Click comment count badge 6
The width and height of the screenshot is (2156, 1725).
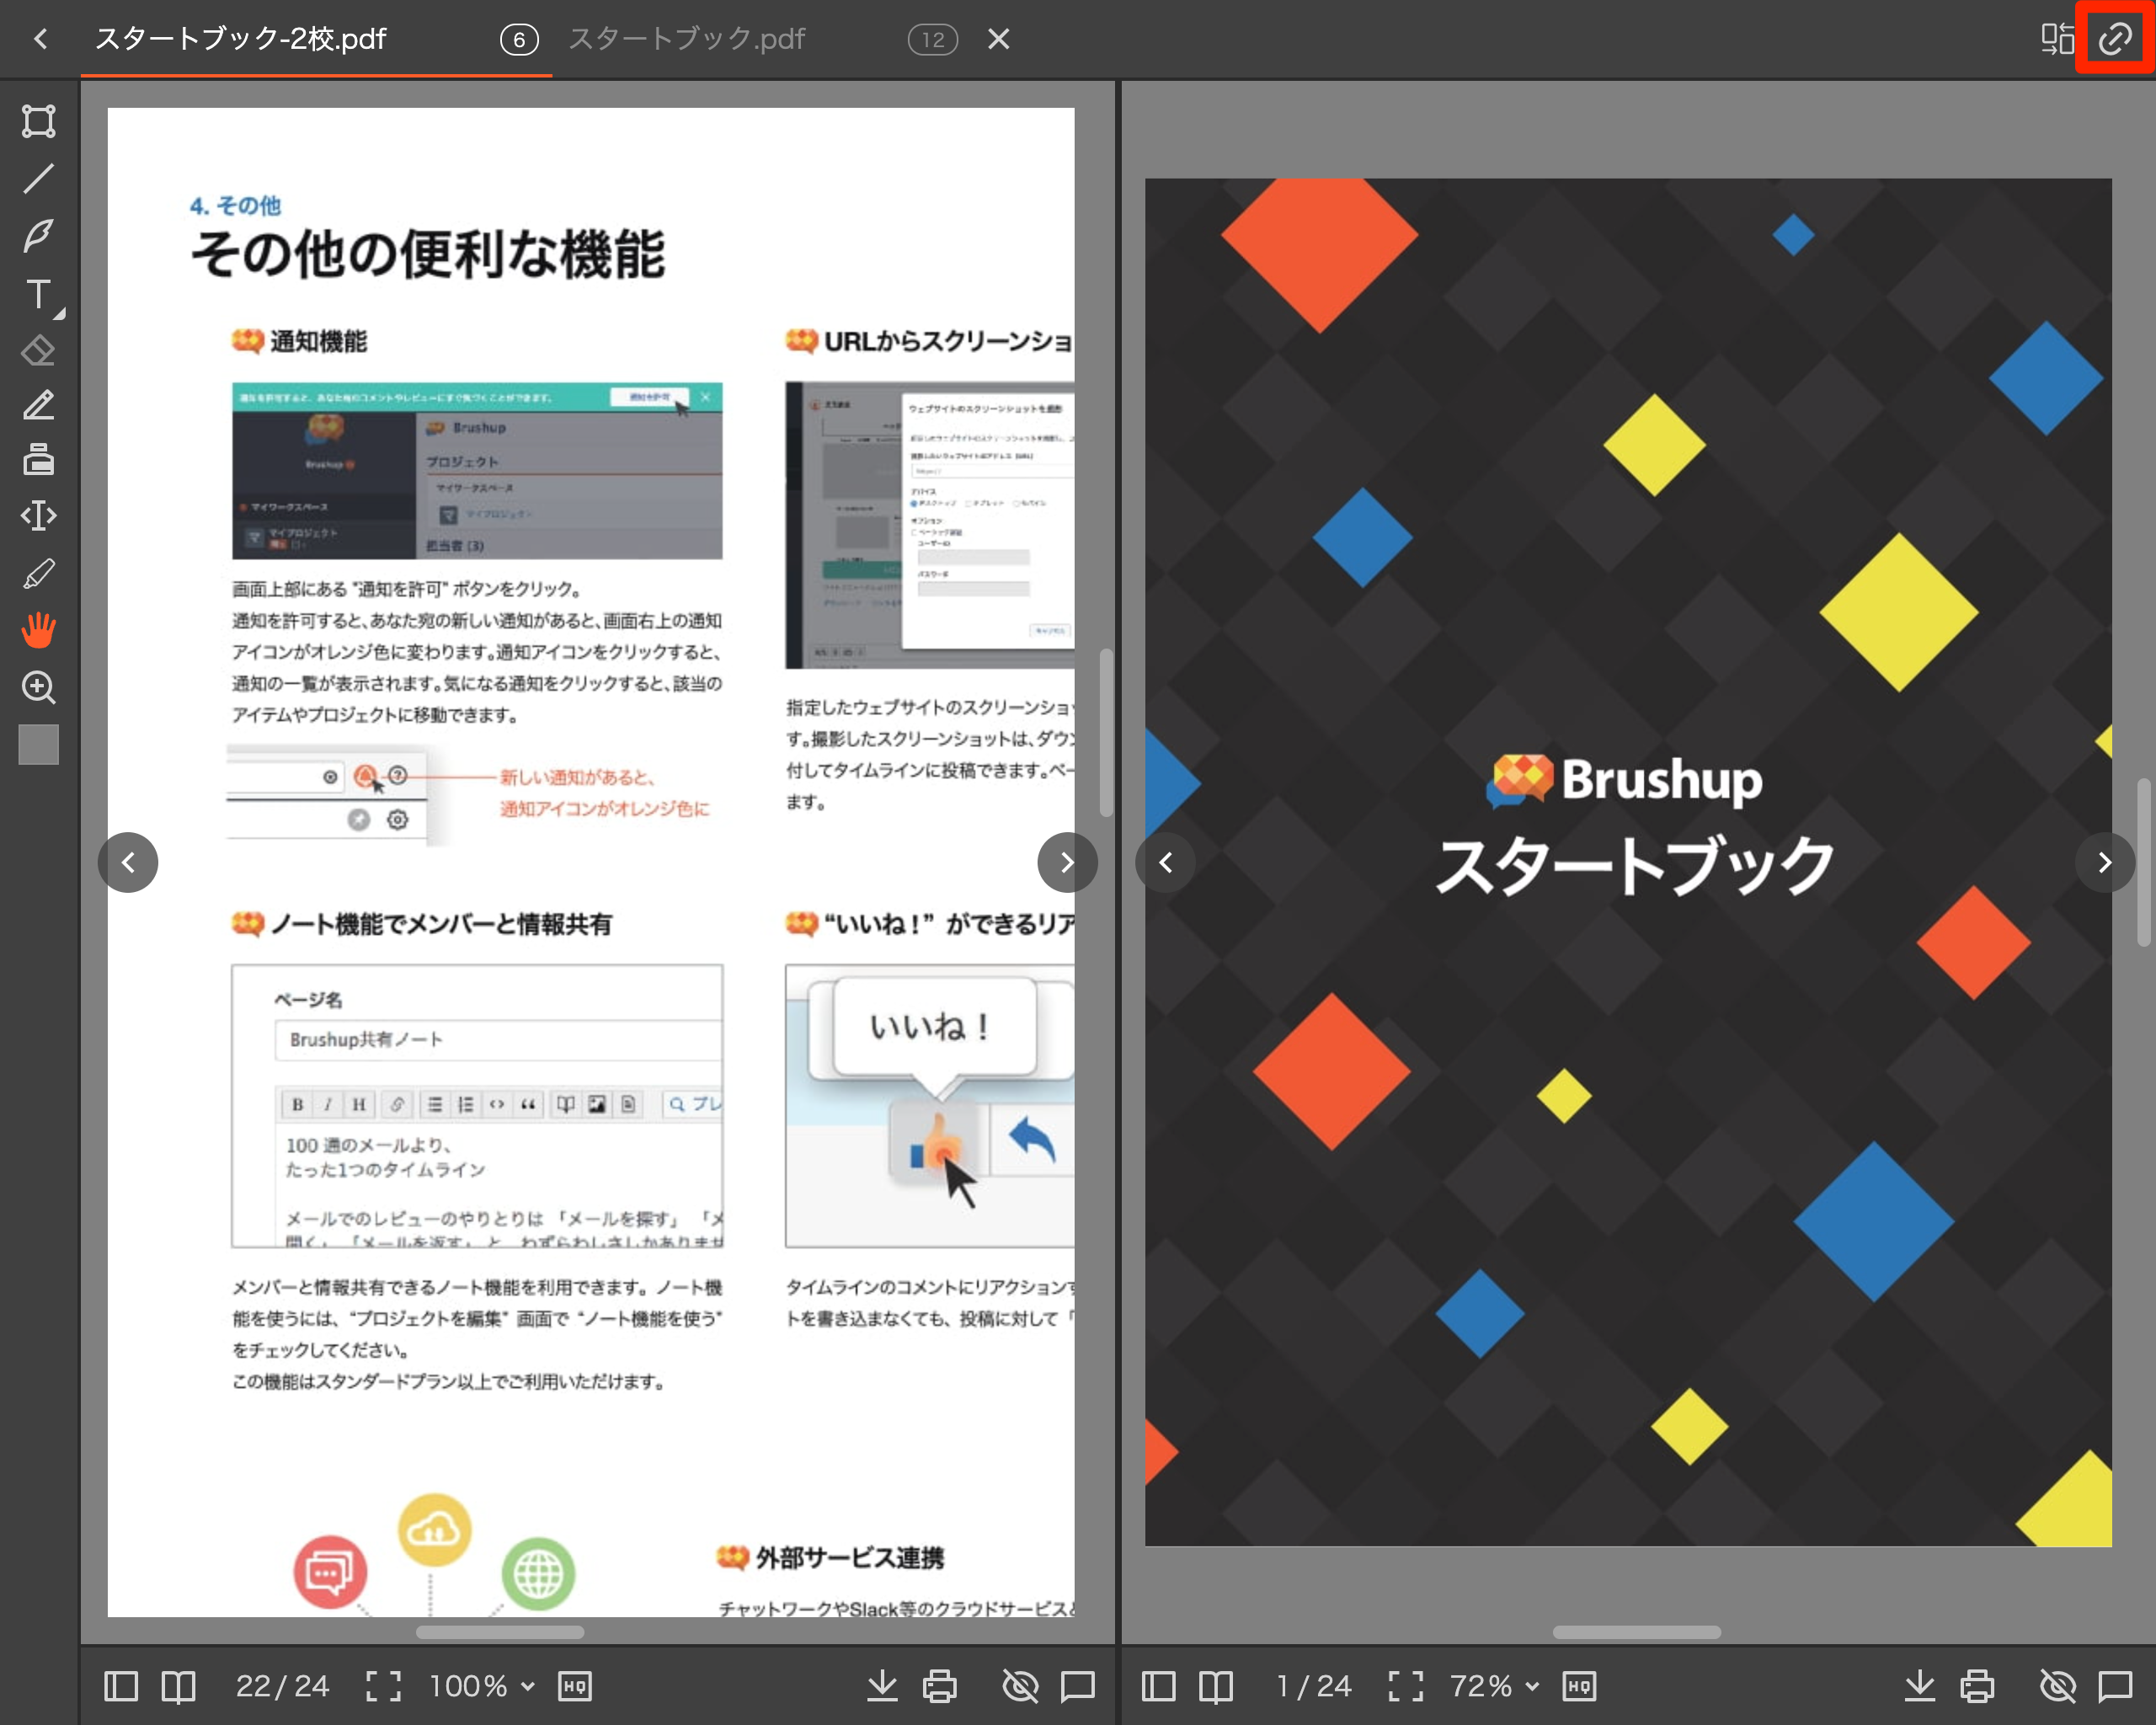coord(519,40)
